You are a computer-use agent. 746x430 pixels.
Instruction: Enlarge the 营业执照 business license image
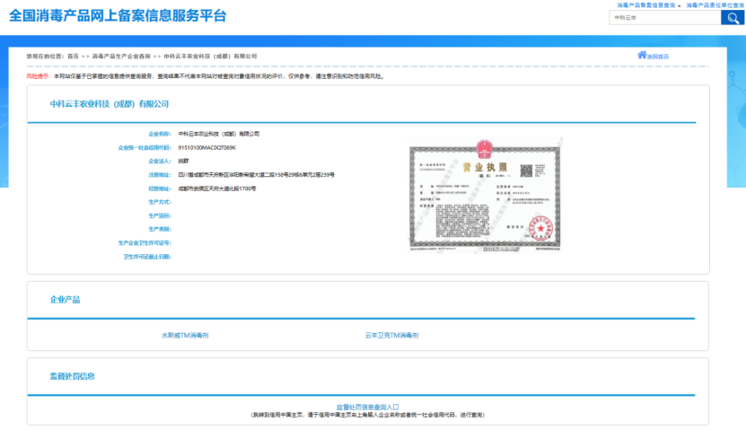coord(485,195)
